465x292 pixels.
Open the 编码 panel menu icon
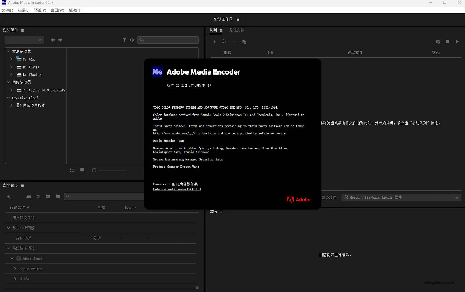(x=221, y=212)
